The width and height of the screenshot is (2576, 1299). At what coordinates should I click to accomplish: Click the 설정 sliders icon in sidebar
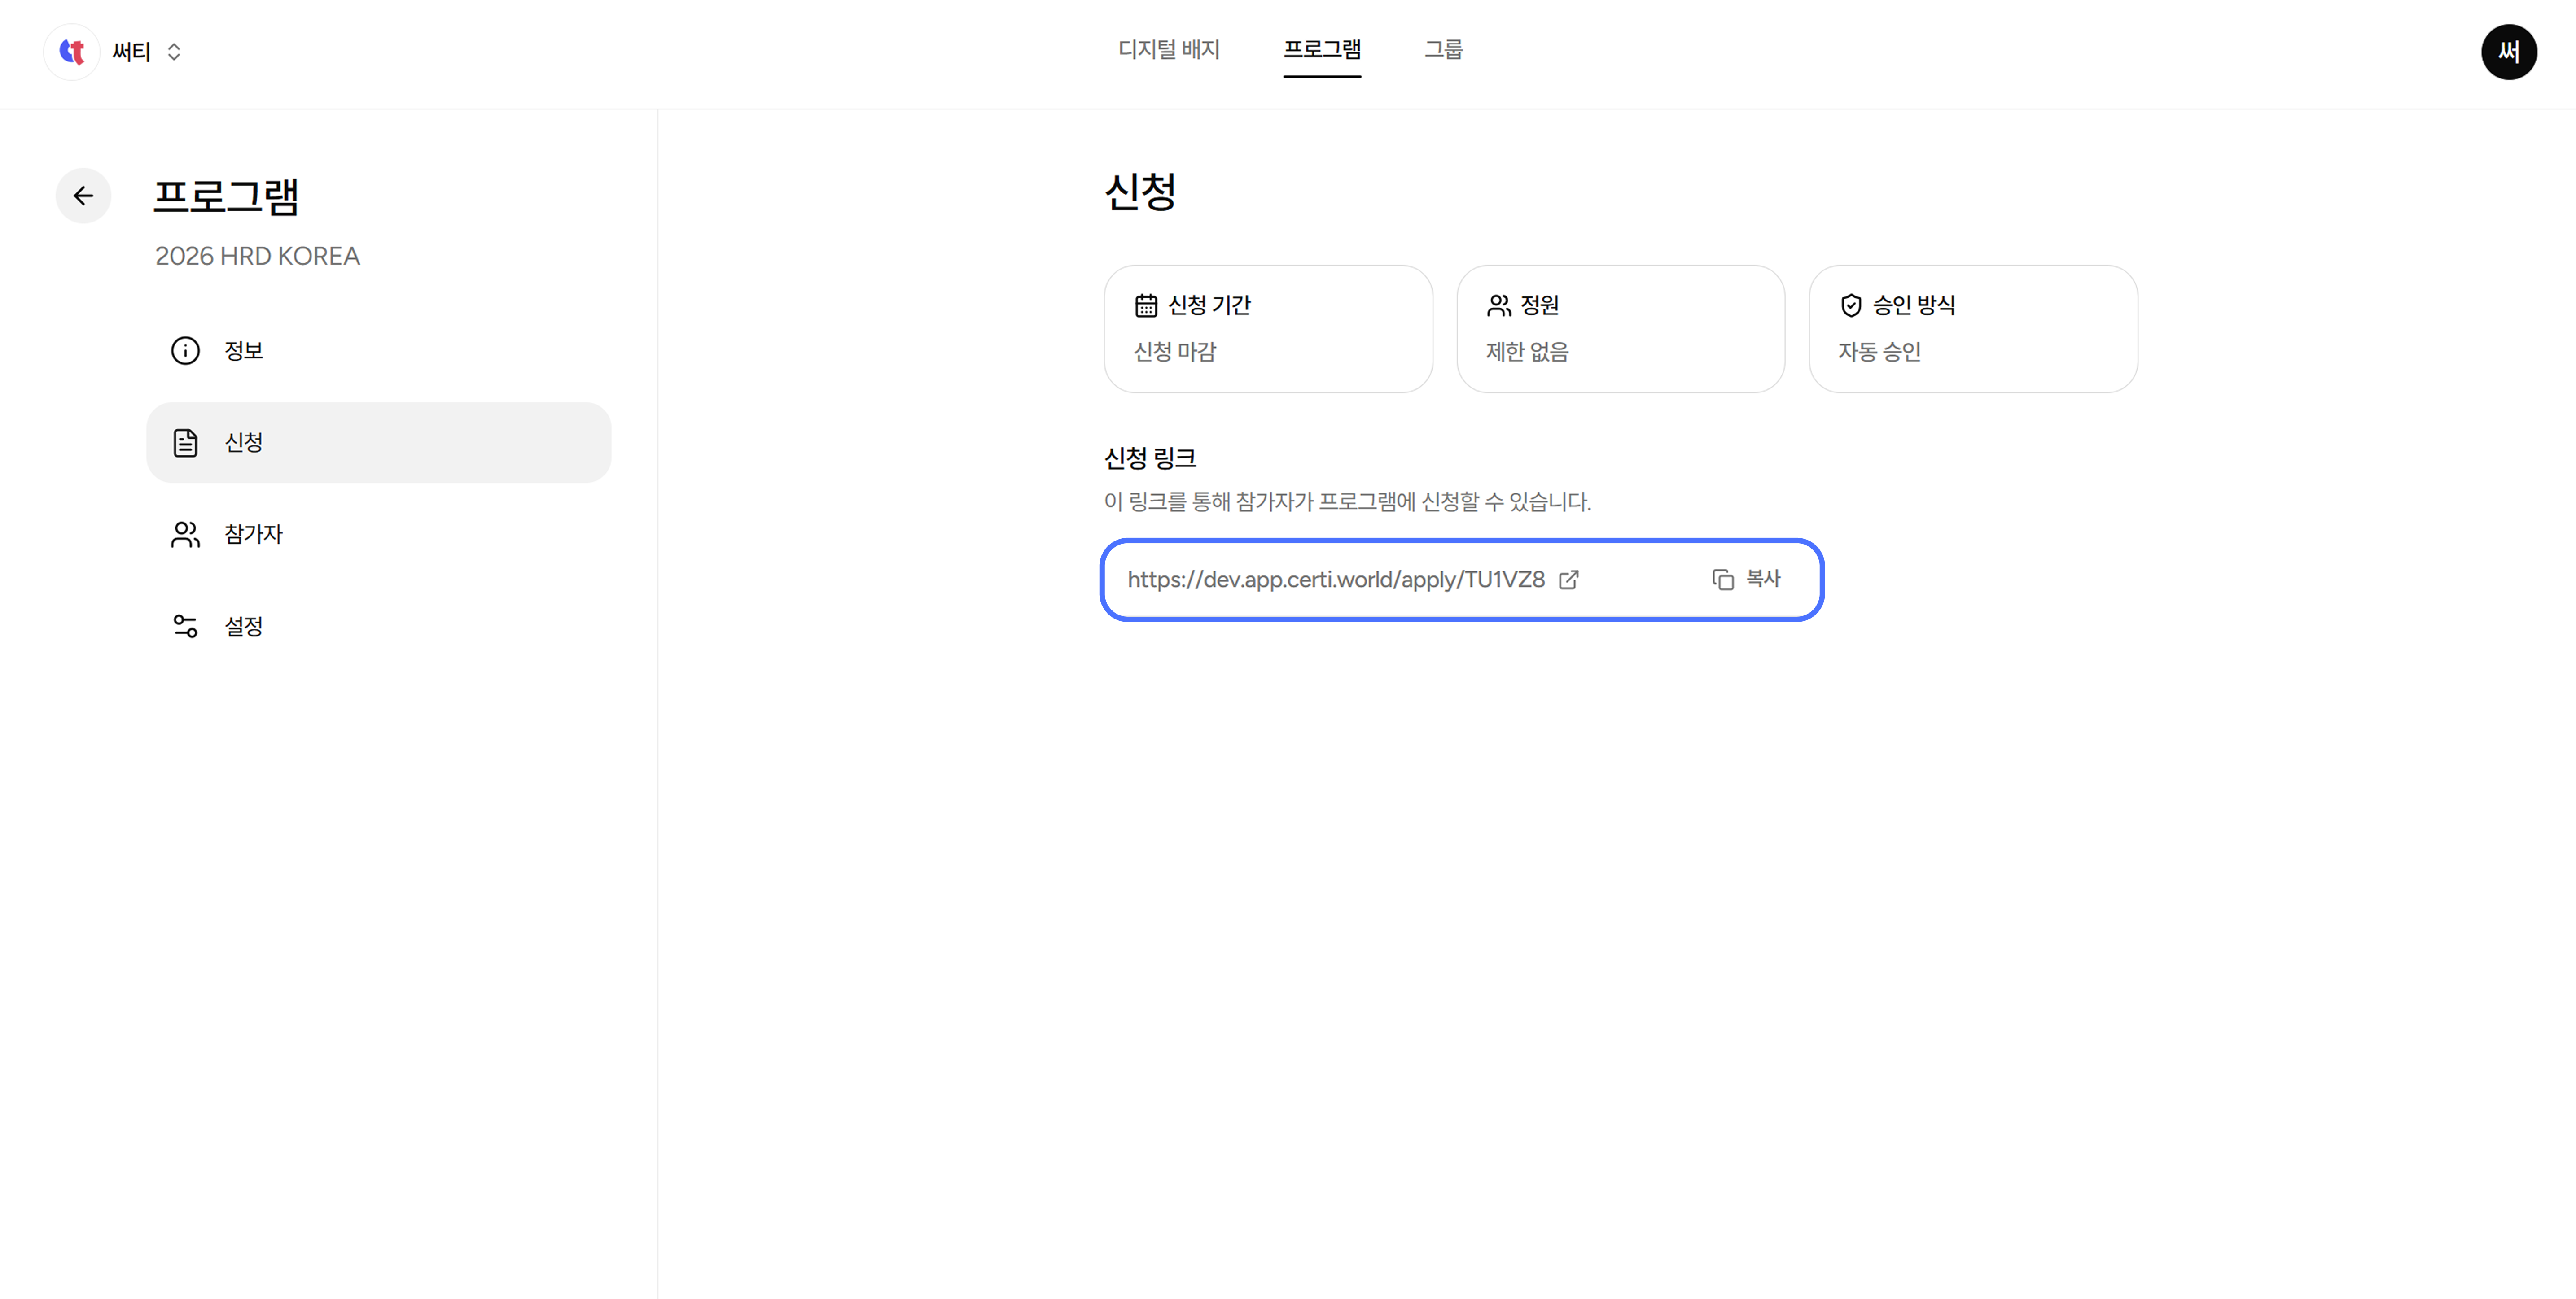pos(185,627)
